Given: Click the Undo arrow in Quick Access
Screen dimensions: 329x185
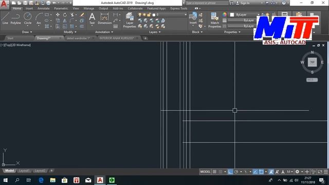Looking at the screenshot, I should pos(54,3).
